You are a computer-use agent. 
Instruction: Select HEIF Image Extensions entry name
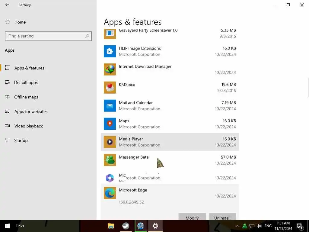(x=140, y=48)
